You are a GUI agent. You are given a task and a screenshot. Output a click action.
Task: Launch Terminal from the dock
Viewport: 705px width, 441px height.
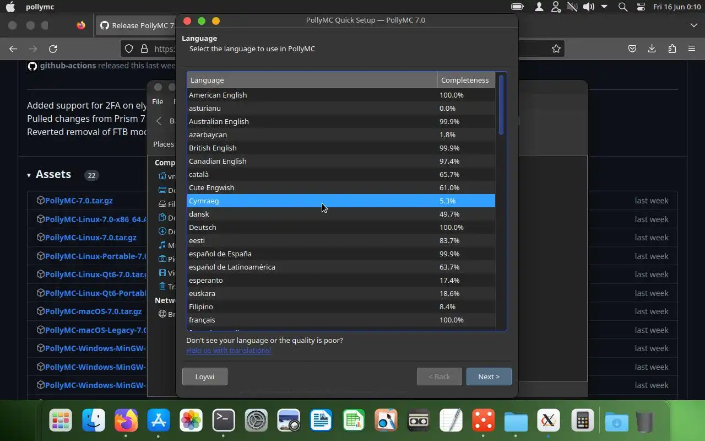224,421
